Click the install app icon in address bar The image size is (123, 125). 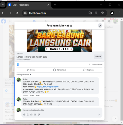coord(90,13)
